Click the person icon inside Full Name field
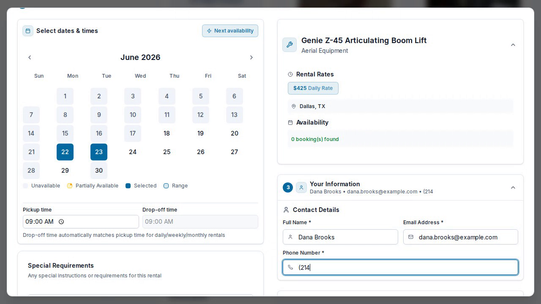 click(290, 237)
